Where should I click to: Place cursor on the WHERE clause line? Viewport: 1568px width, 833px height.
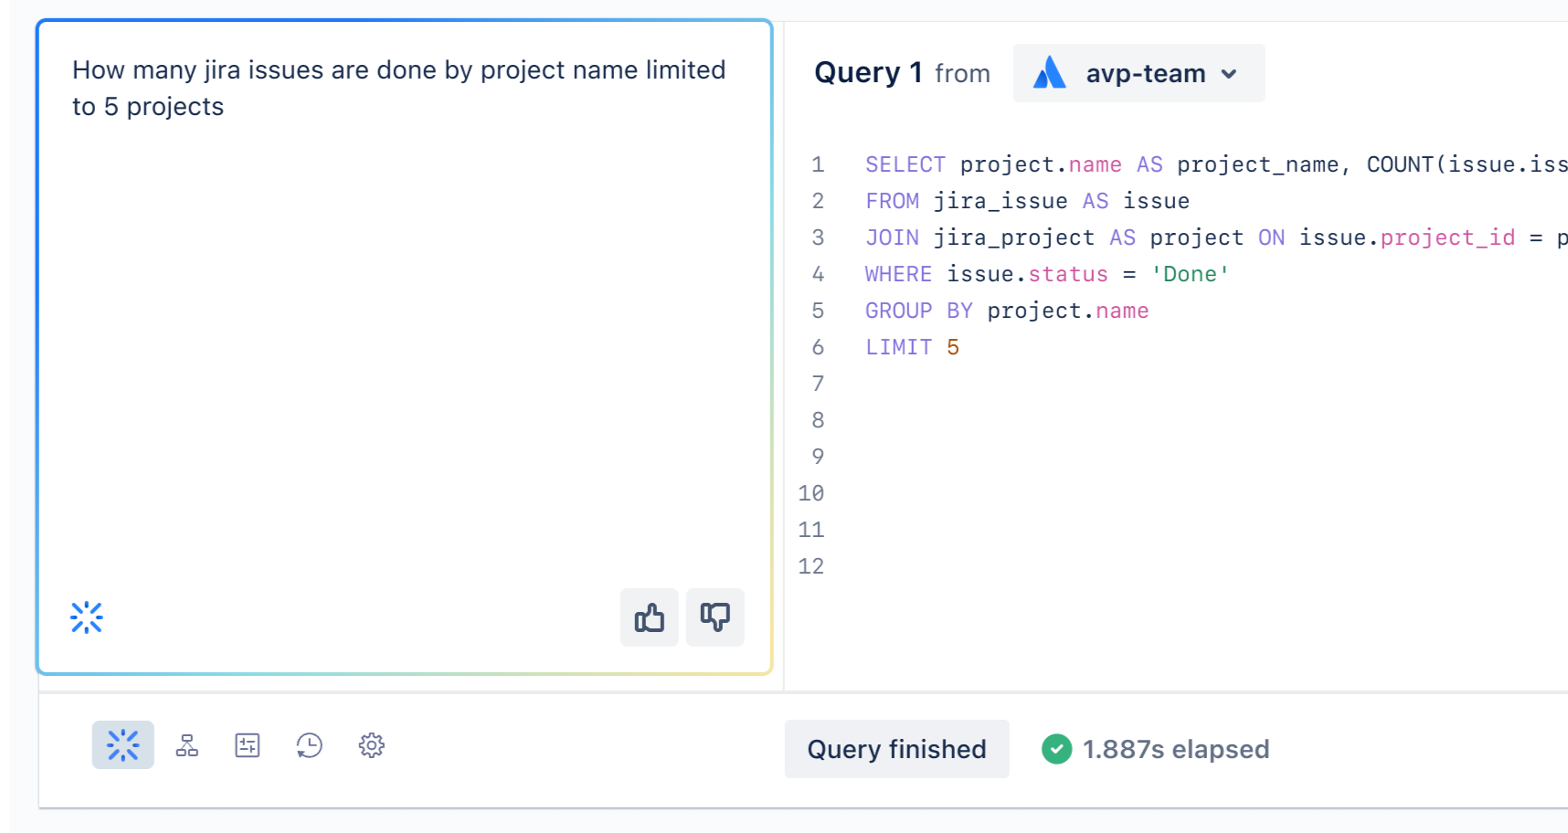(1005, 274)
